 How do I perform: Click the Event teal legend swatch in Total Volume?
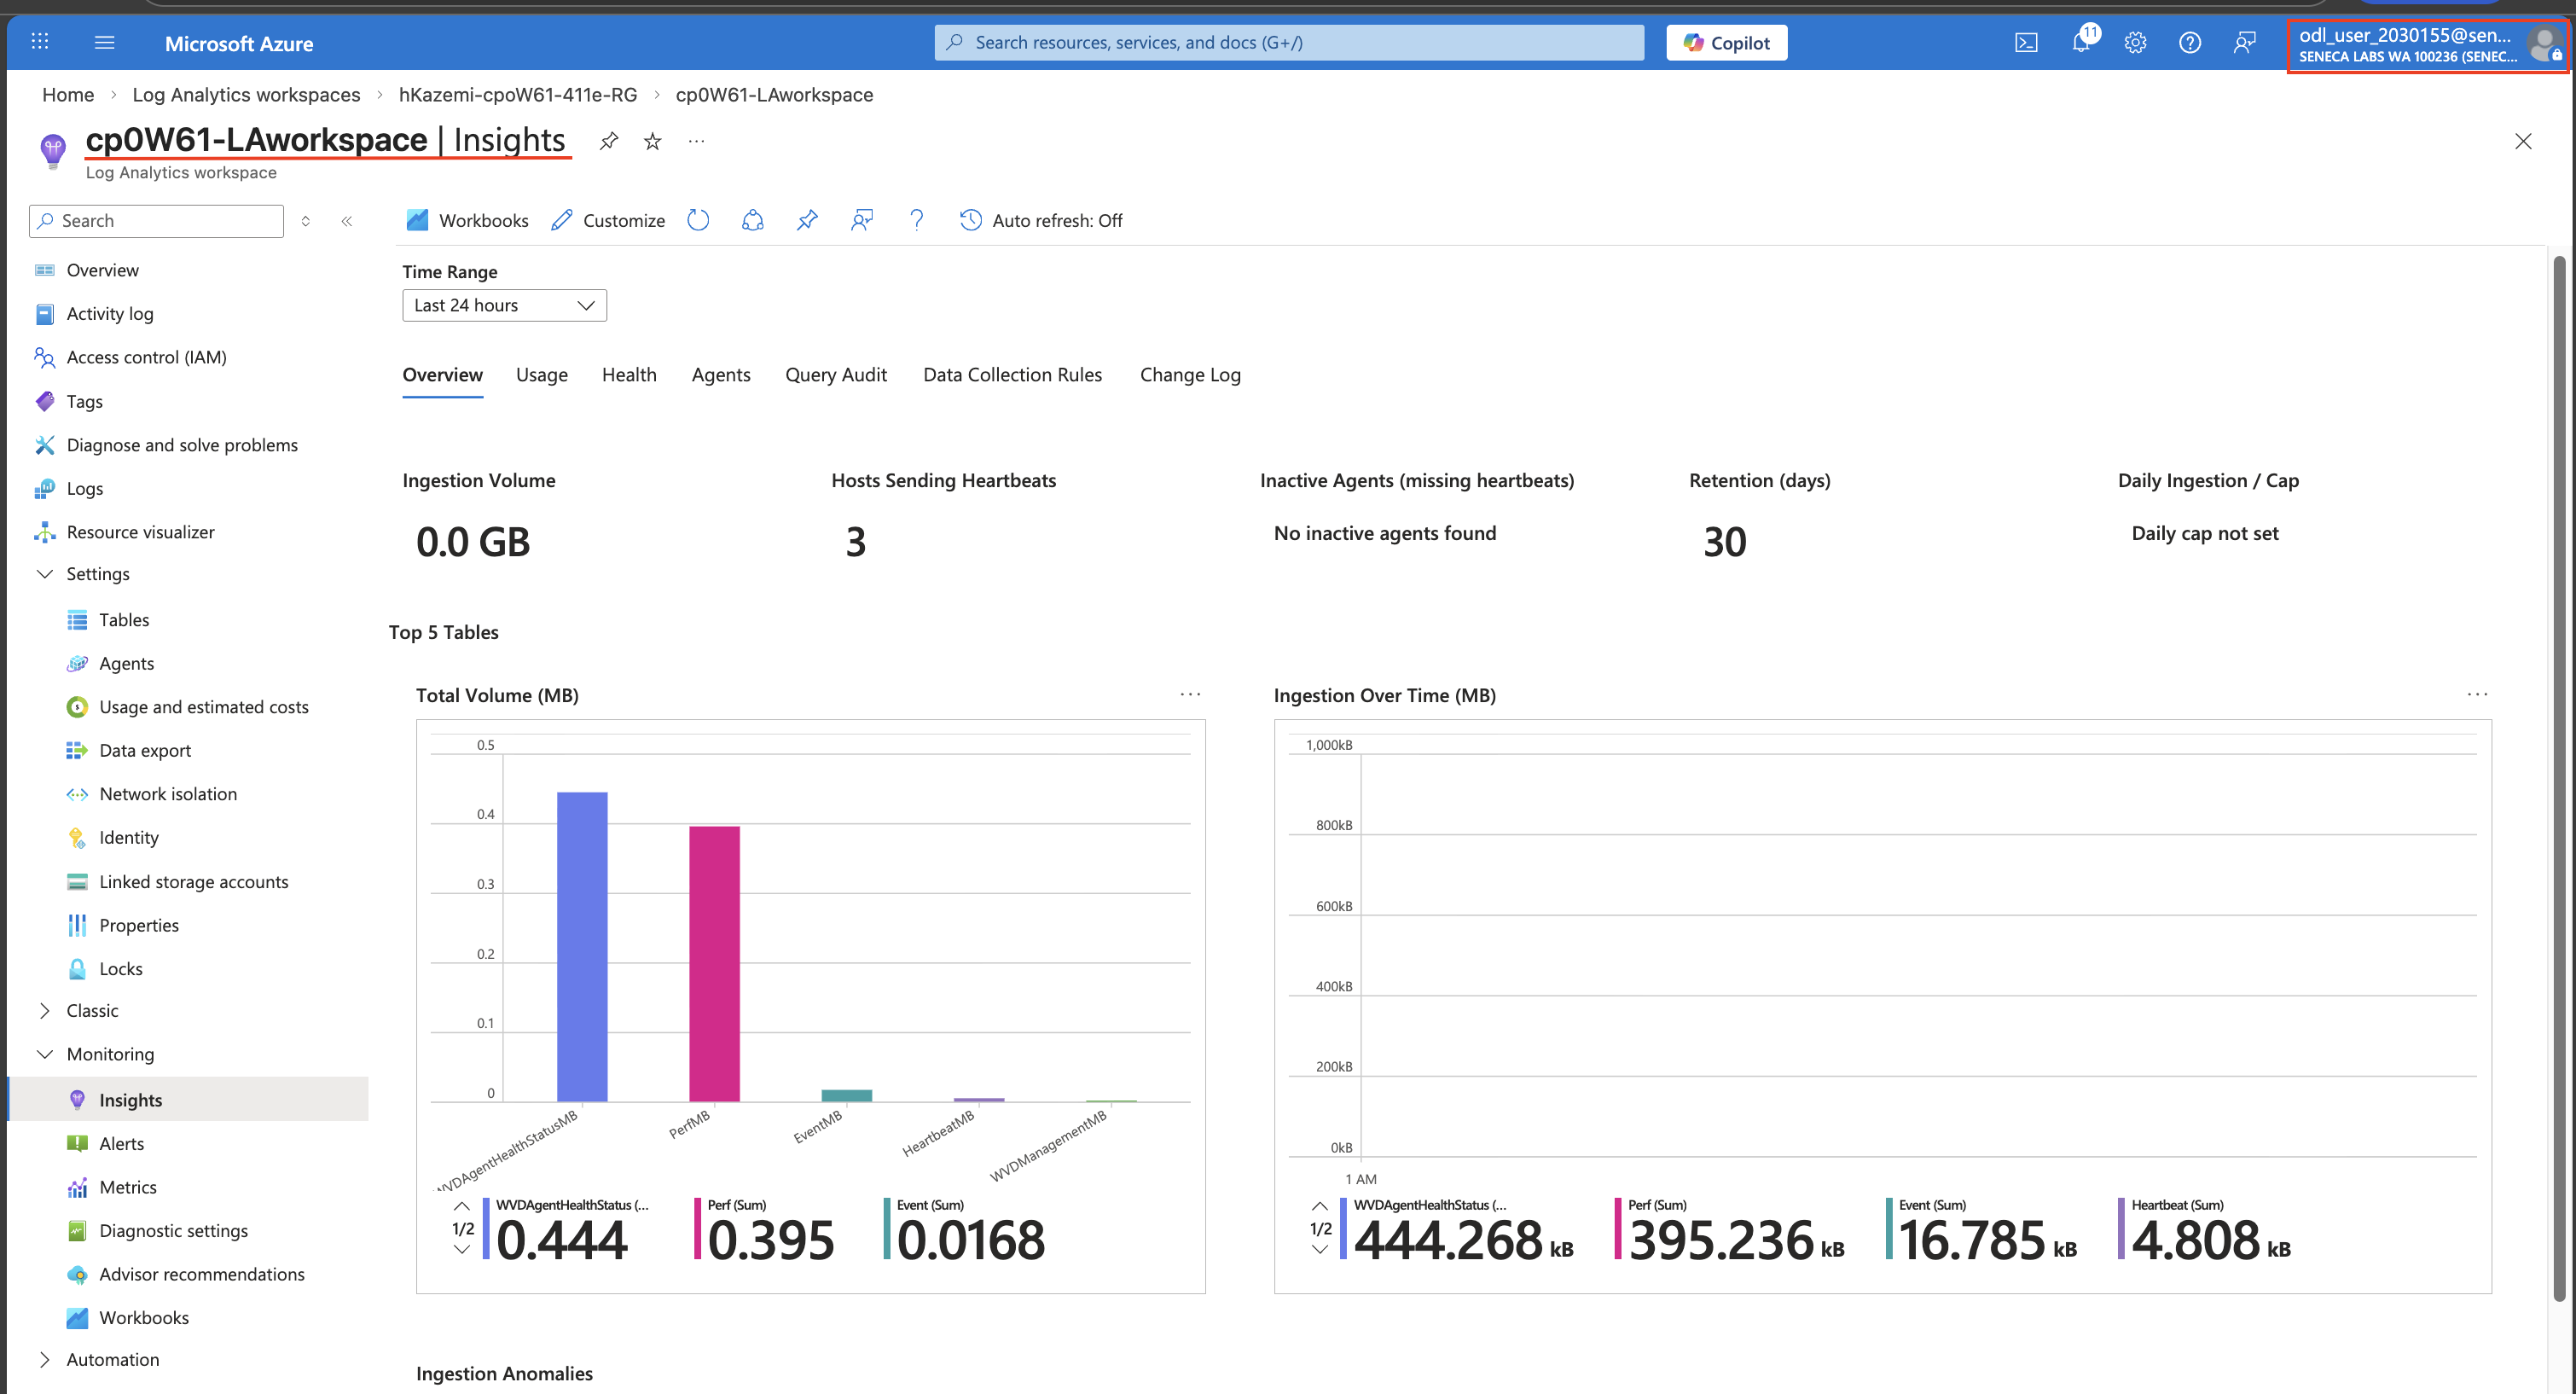[887, 1228]
